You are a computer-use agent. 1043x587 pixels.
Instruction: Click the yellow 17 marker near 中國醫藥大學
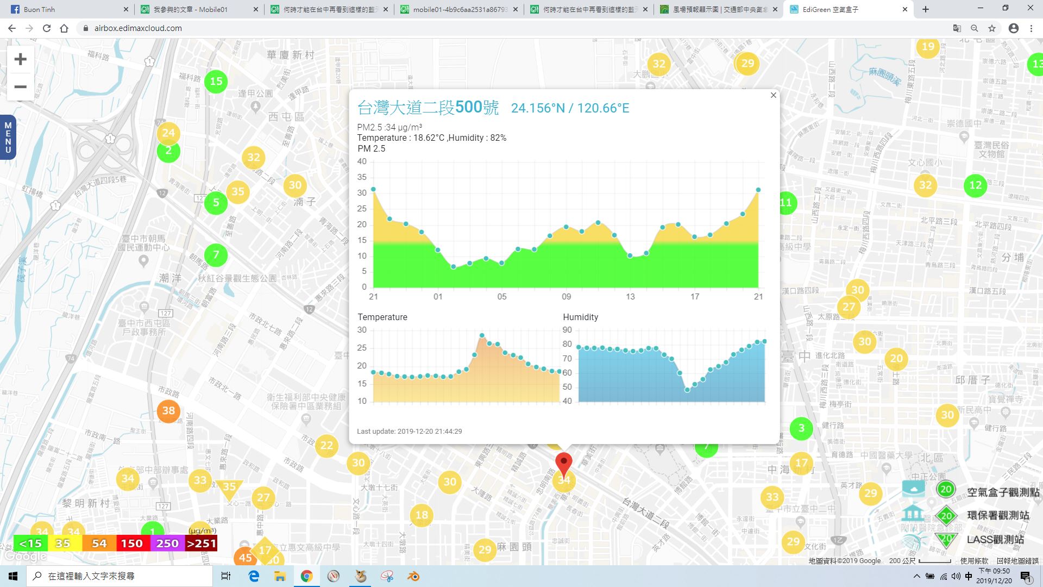coord(801,463)
